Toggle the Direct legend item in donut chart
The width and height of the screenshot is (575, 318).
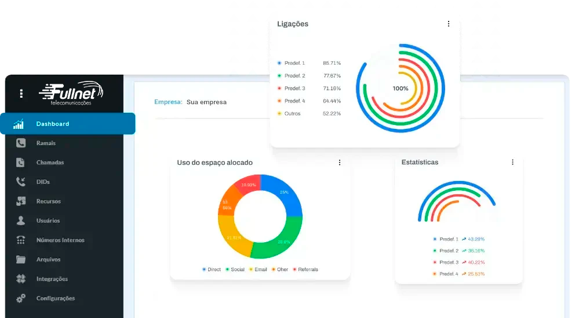(211, 269)
